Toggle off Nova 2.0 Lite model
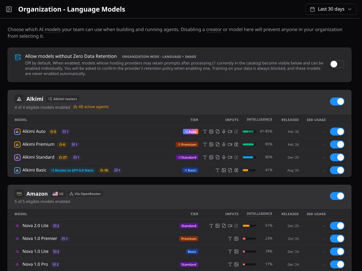 click(337, 226)
